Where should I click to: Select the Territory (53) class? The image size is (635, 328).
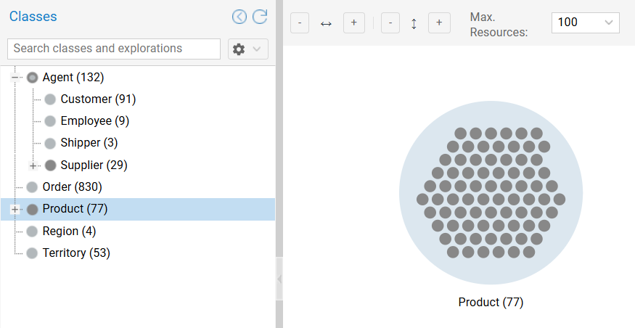click(x=76, y=253)
